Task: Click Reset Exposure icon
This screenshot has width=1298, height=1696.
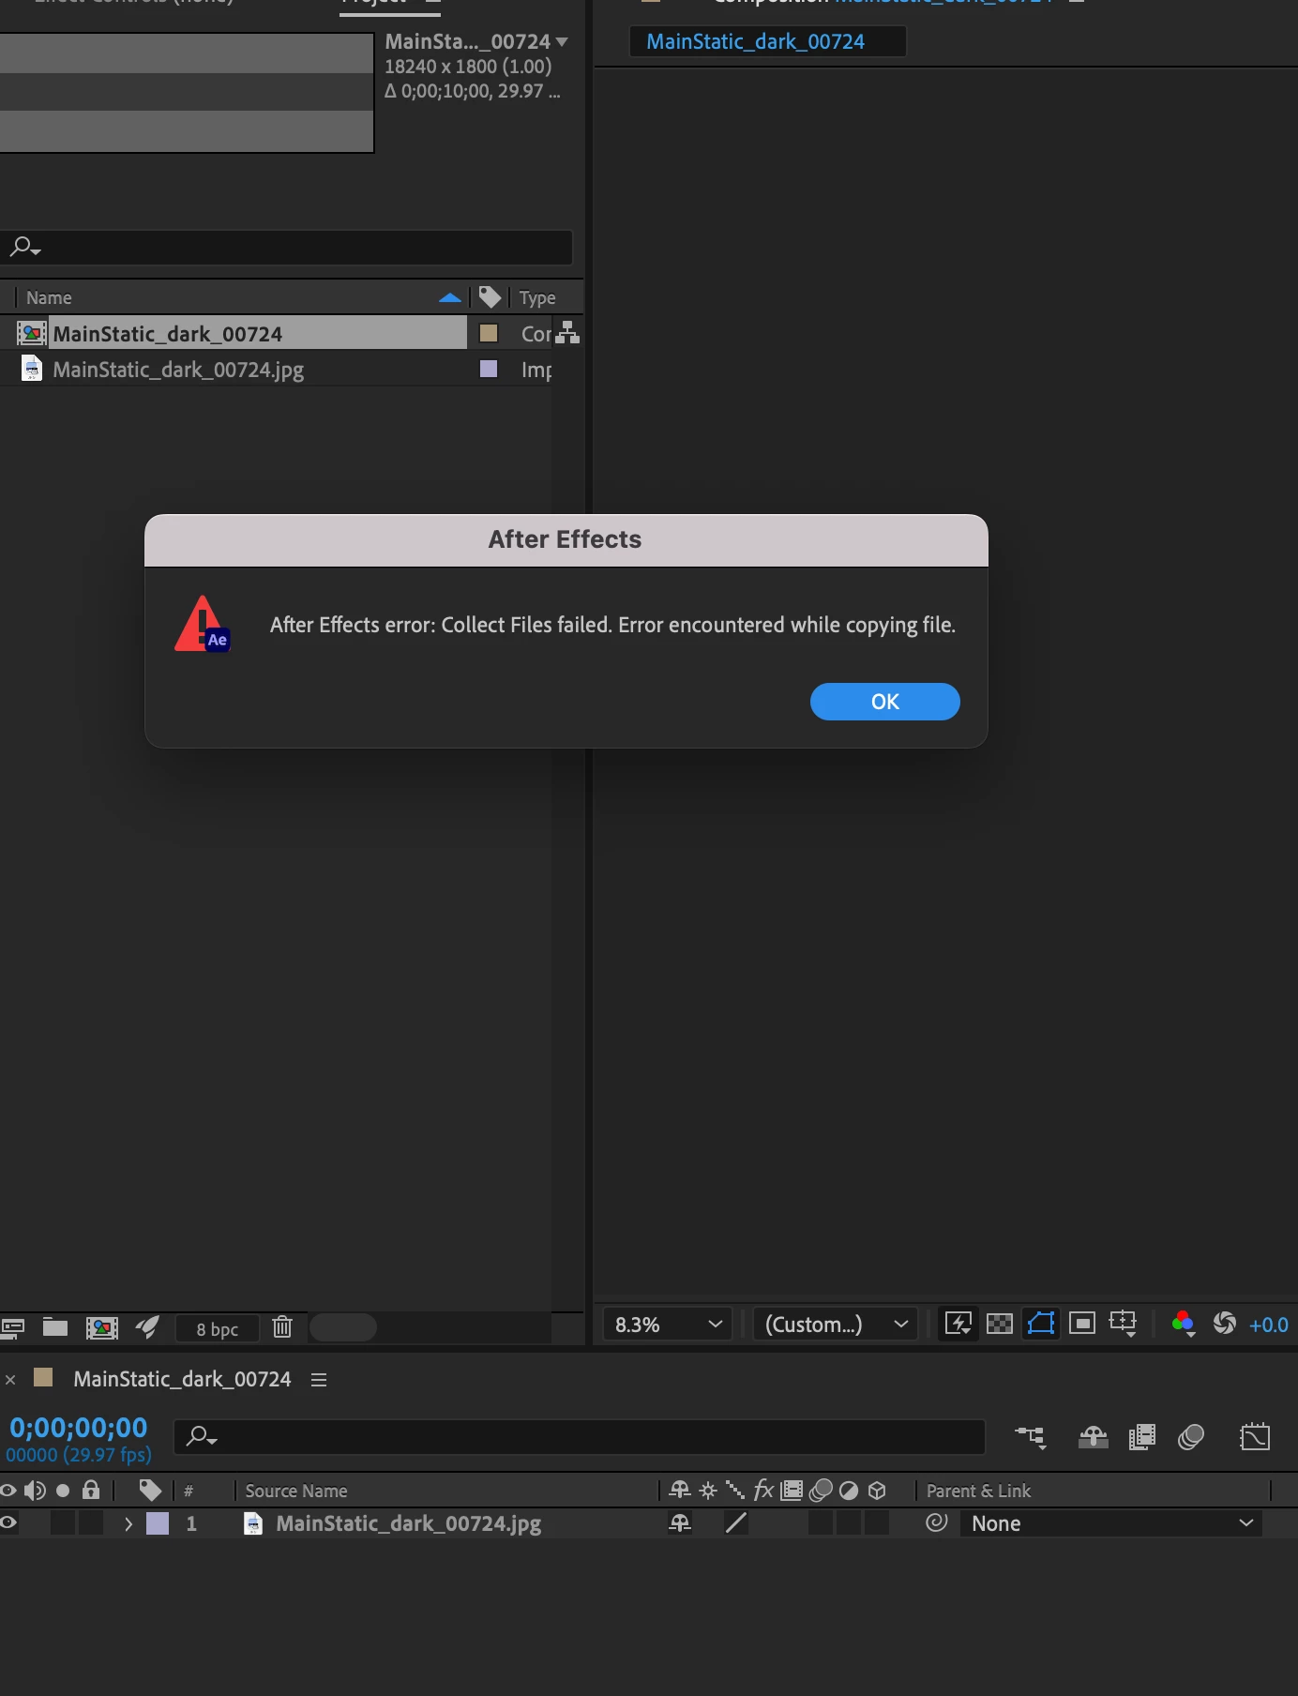Action: (x=1224, y=1323)
